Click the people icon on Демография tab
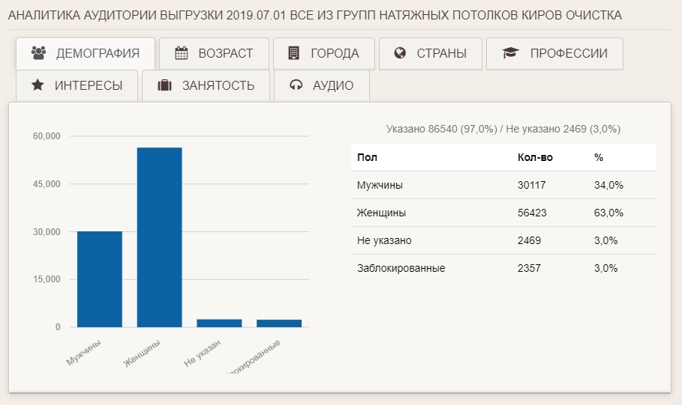 [38, 53]
